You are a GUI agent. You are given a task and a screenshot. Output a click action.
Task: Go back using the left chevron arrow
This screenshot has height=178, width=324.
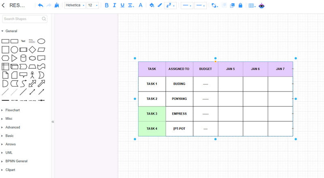coord(3,5)
